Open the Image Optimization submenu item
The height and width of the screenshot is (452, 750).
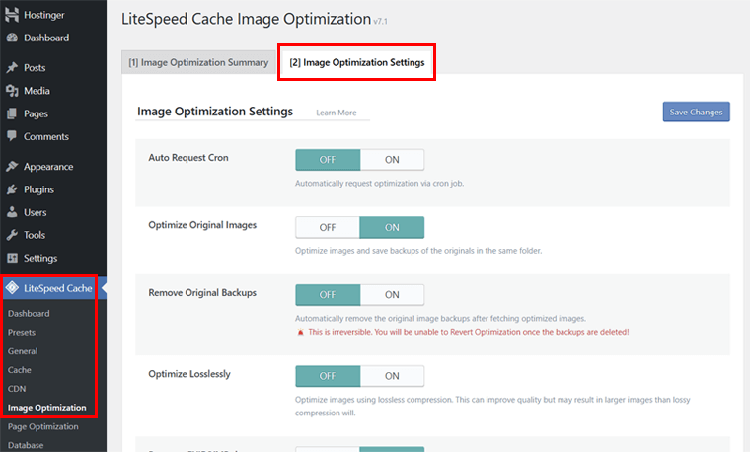coord(47,408)
